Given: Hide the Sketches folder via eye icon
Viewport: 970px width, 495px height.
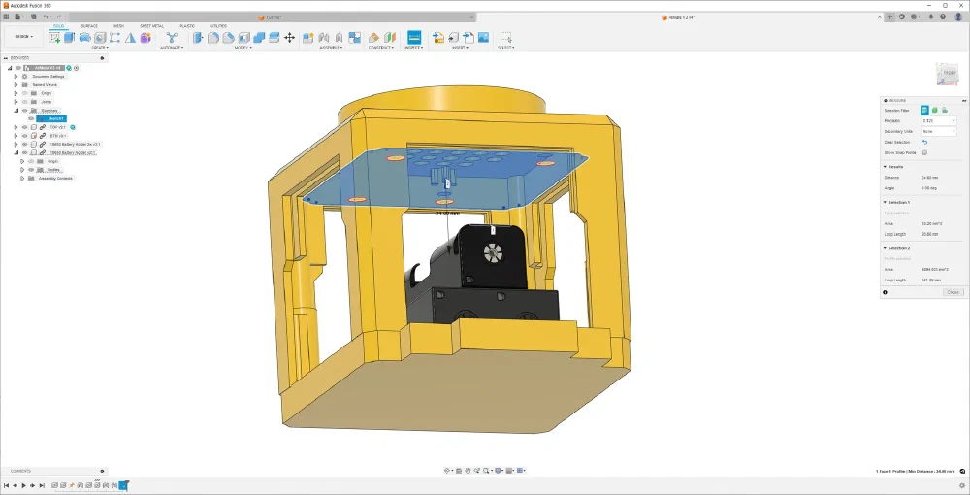Looking at the screenshot, I should pyautogui.click(x=24, y=111).
